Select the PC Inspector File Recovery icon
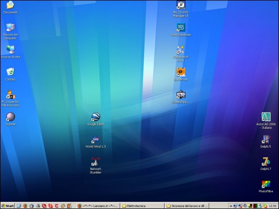The image size is (279, 209). click(11, 98)
